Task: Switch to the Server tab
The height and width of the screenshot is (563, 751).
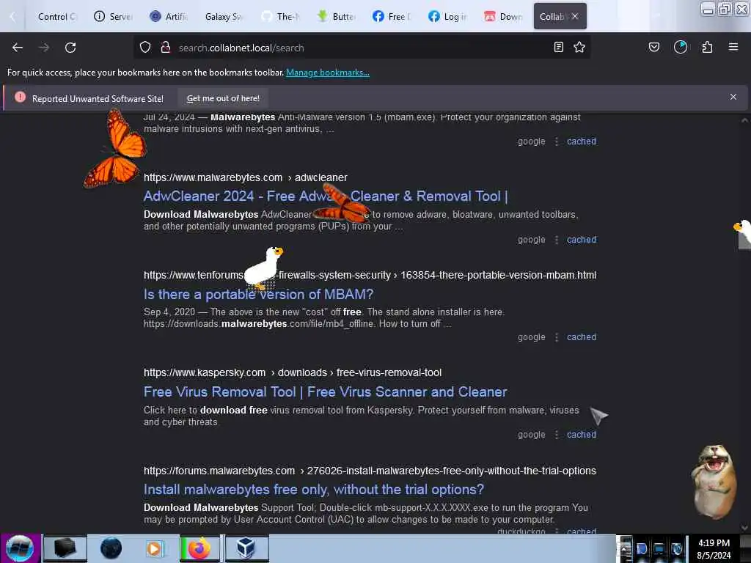Action: pyautogui.click(x=113, y=17)
